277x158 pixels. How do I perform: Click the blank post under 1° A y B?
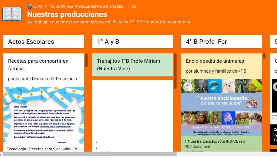tap(132, 116)
